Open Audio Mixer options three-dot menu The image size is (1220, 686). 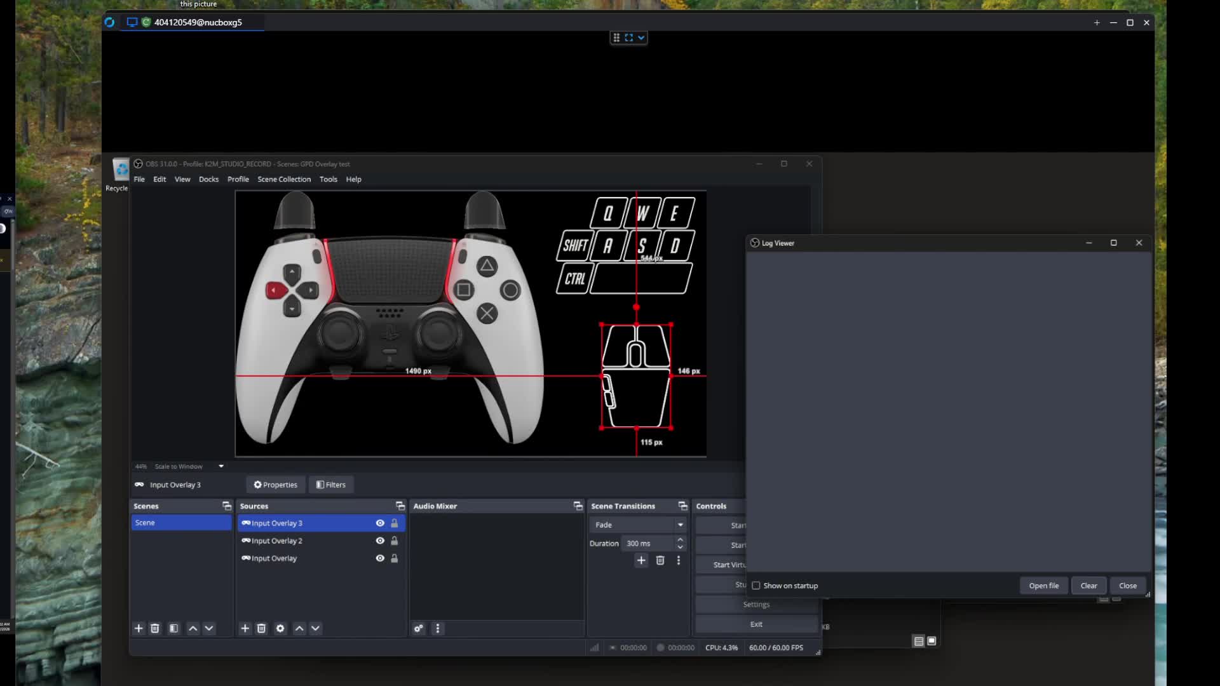(x=438, y=628)
